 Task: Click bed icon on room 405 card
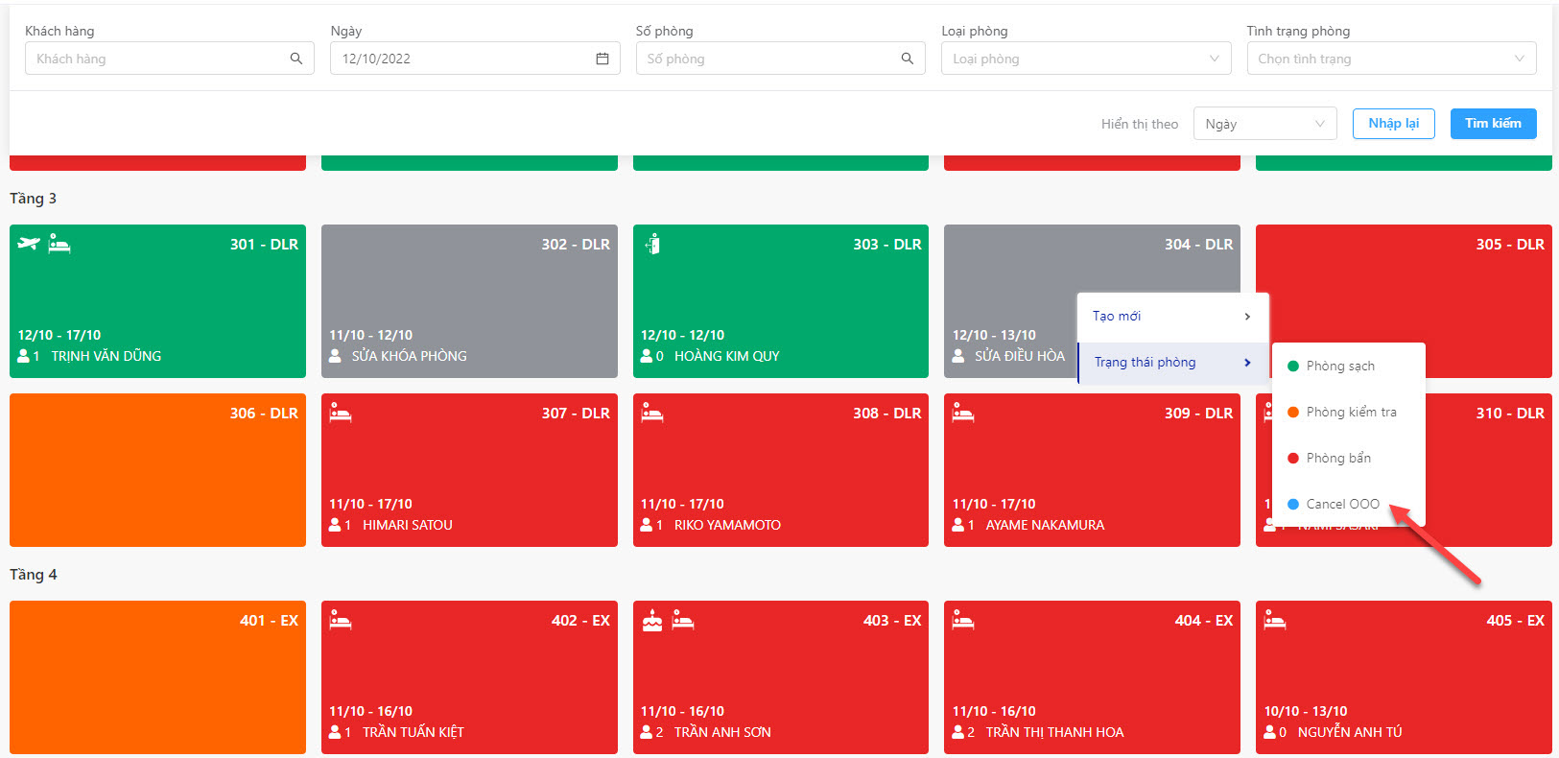1275,620
